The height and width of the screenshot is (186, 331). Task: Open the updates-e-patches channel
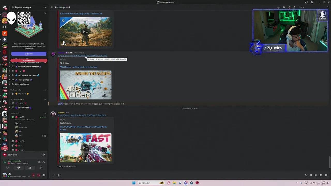pos(28,75)
